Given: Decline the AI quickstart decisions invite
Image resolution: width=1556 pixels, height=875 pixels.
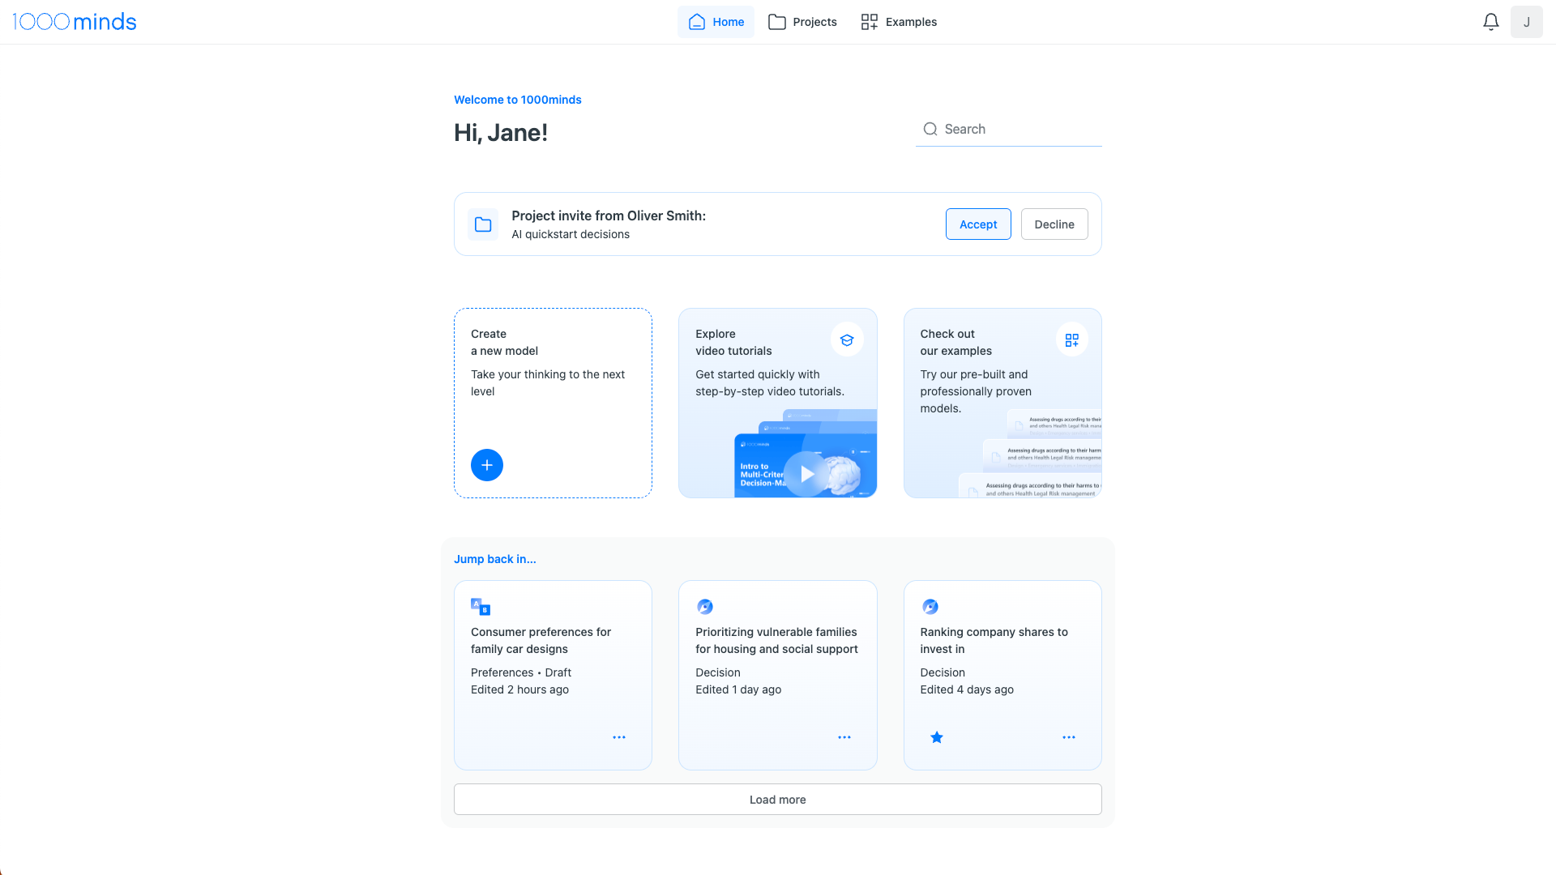Looking at the screenshot, I should 1054,224.
